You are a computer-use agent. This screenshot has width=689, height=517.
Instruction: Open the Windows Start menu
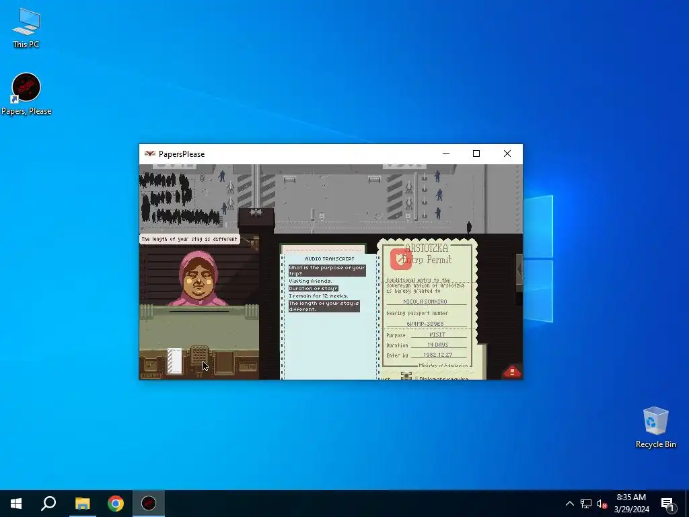(x=16, y=504)
